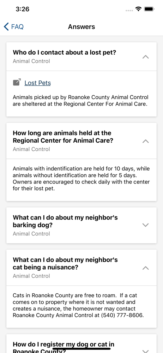Expand the barking dog question chevron
This screenshot has width=163, height=353.
pos(146,225)
